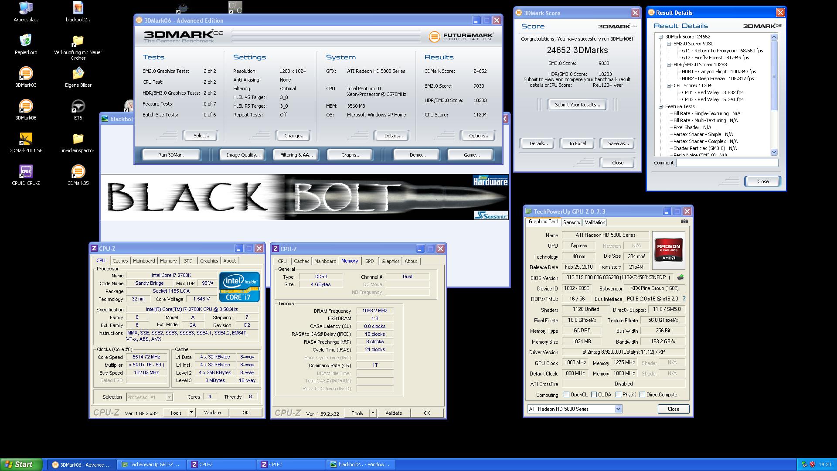Image resolution: width=837 pixels, height=471 pixels.
Task: Click scroll-down arrow in Result Details tree
Action: click(774, 152)
